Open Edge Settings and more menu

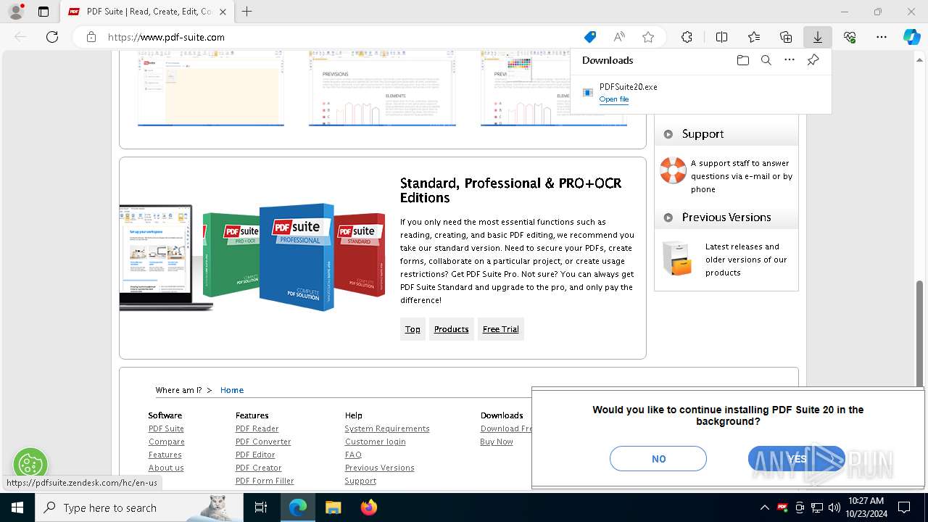coord(882,37)
